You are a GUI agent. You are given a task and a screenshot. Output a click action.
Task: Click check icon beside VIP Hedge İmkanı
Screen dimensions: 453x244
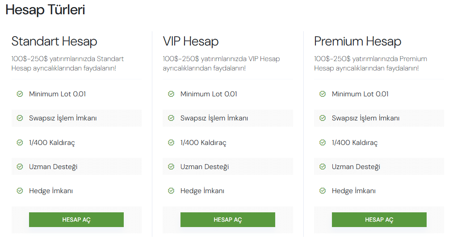(171, 191)
